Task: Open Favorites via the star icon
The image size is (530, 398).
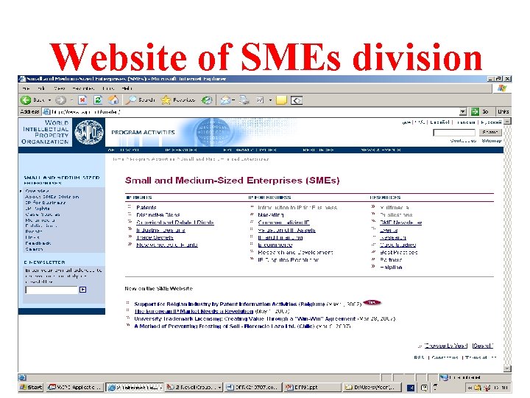Action: click(x=178, y=99)
